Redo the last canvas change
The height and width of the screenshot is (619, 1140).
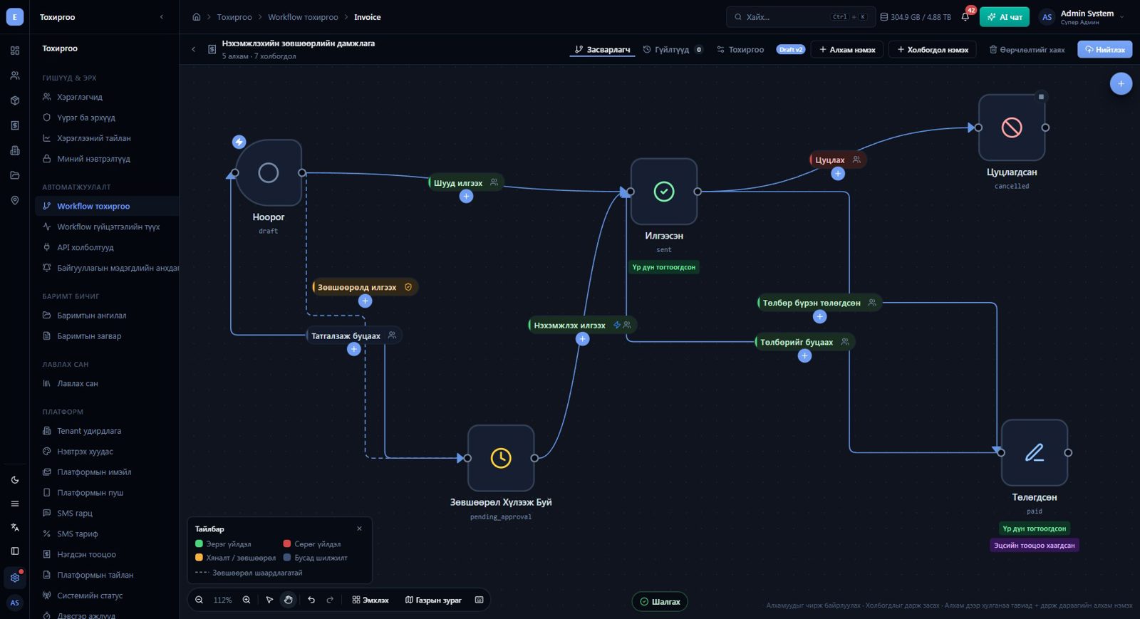pos(330,600)
